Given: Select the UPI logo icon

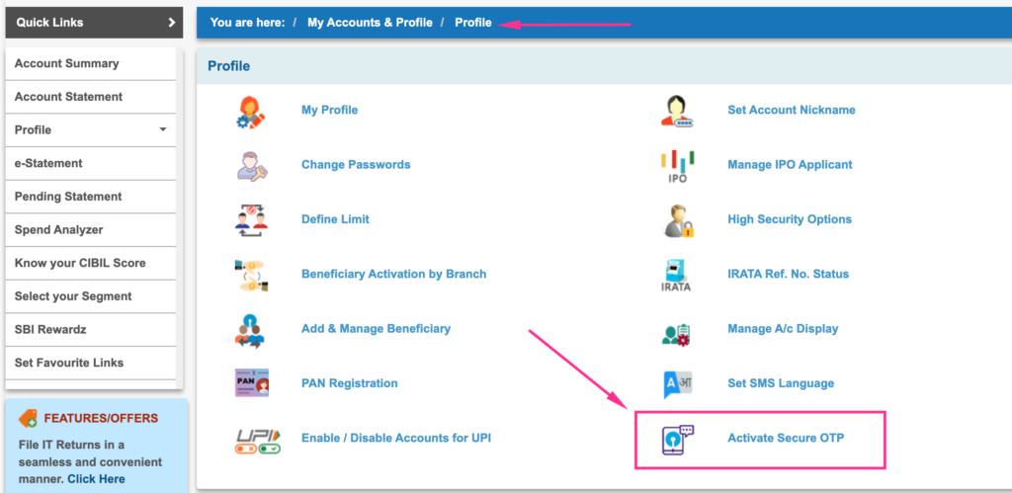Looking at the screenshot, I should click(257, 439).
